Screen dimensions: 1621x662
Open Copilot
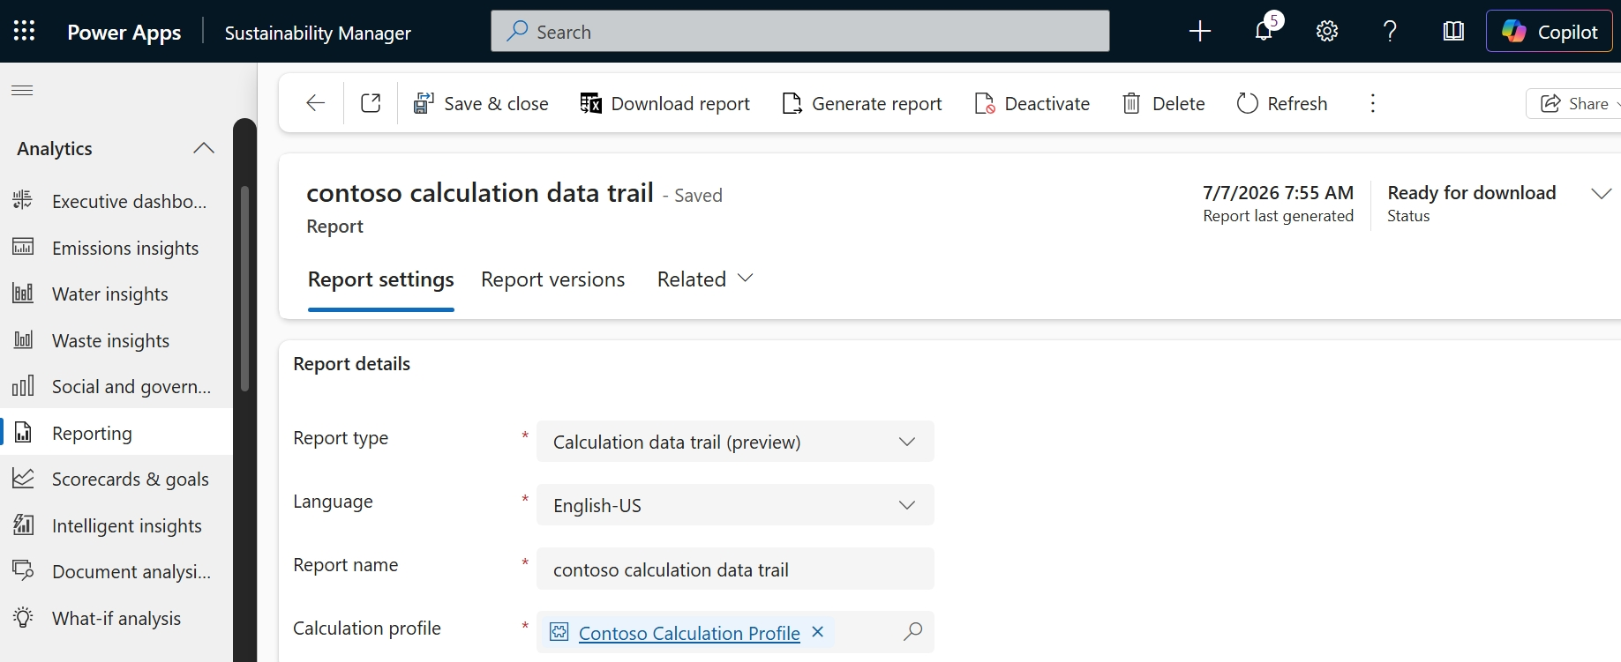tap(1550, 32)
